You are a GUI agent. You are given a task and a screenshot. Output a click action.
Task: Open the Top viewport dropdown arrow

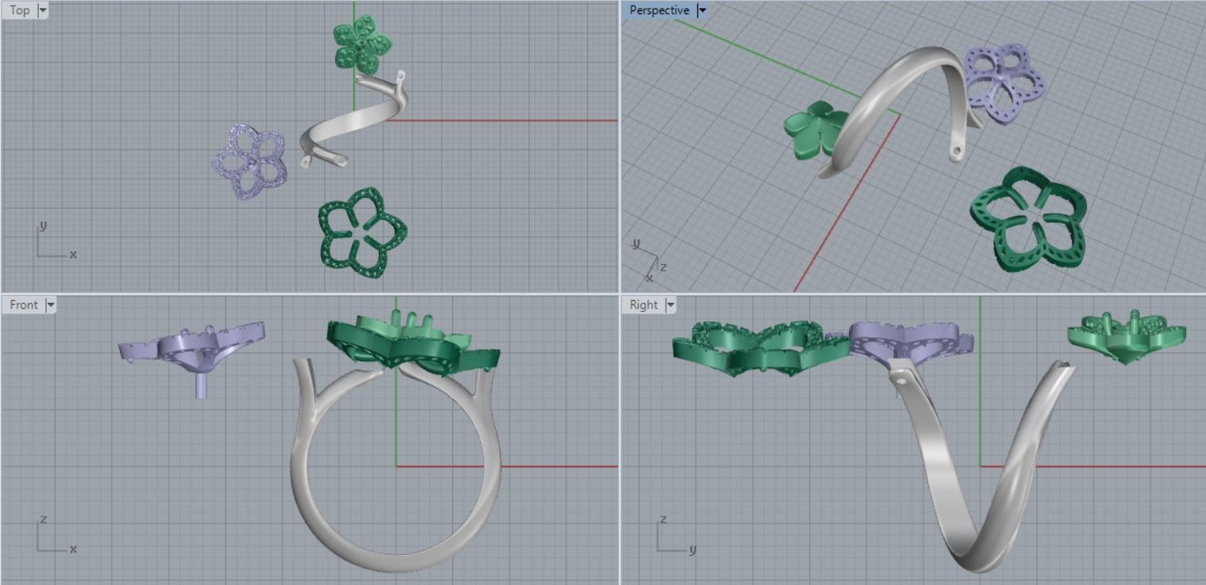pyautogui.click(x=43, y=10)
